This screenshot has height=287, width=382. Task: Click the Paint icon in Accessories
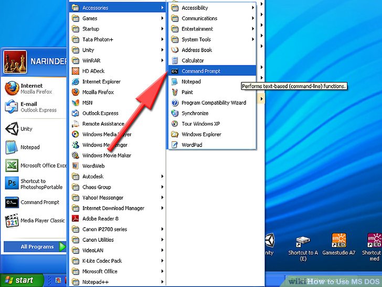(175, 93)
